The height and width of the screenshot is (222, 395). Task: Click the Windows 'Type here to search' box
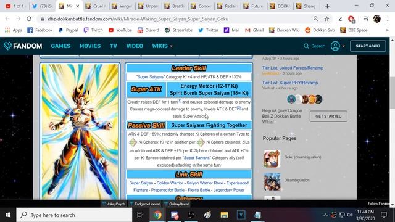point(74,215)
